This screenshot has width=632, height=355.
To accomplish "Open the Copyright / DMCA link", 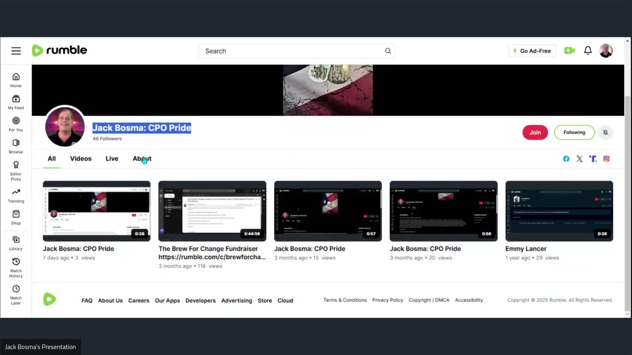I will [429, 300].
